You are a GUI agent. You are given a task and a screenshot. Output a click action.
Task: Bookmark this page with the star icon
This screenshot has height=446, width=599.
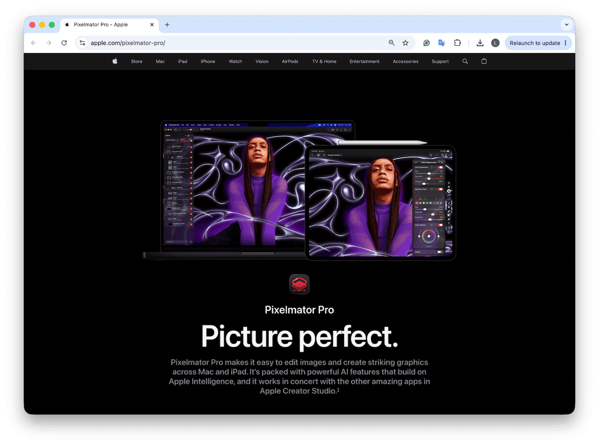coord(405,43)
